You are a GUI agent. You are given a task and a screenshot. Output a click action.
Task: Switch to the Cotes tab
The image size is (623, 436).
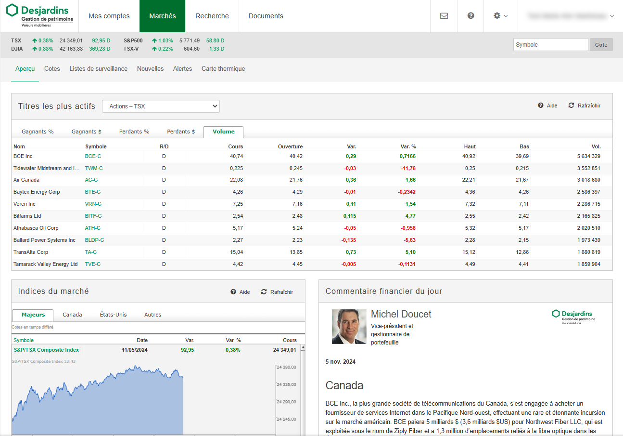(52, 69)
